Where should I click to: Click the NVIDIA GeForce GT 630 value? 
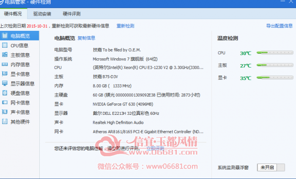tap(123, 104)
